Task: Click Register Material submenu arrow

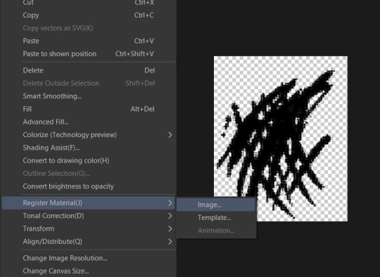Action: (x=170, y=202)
